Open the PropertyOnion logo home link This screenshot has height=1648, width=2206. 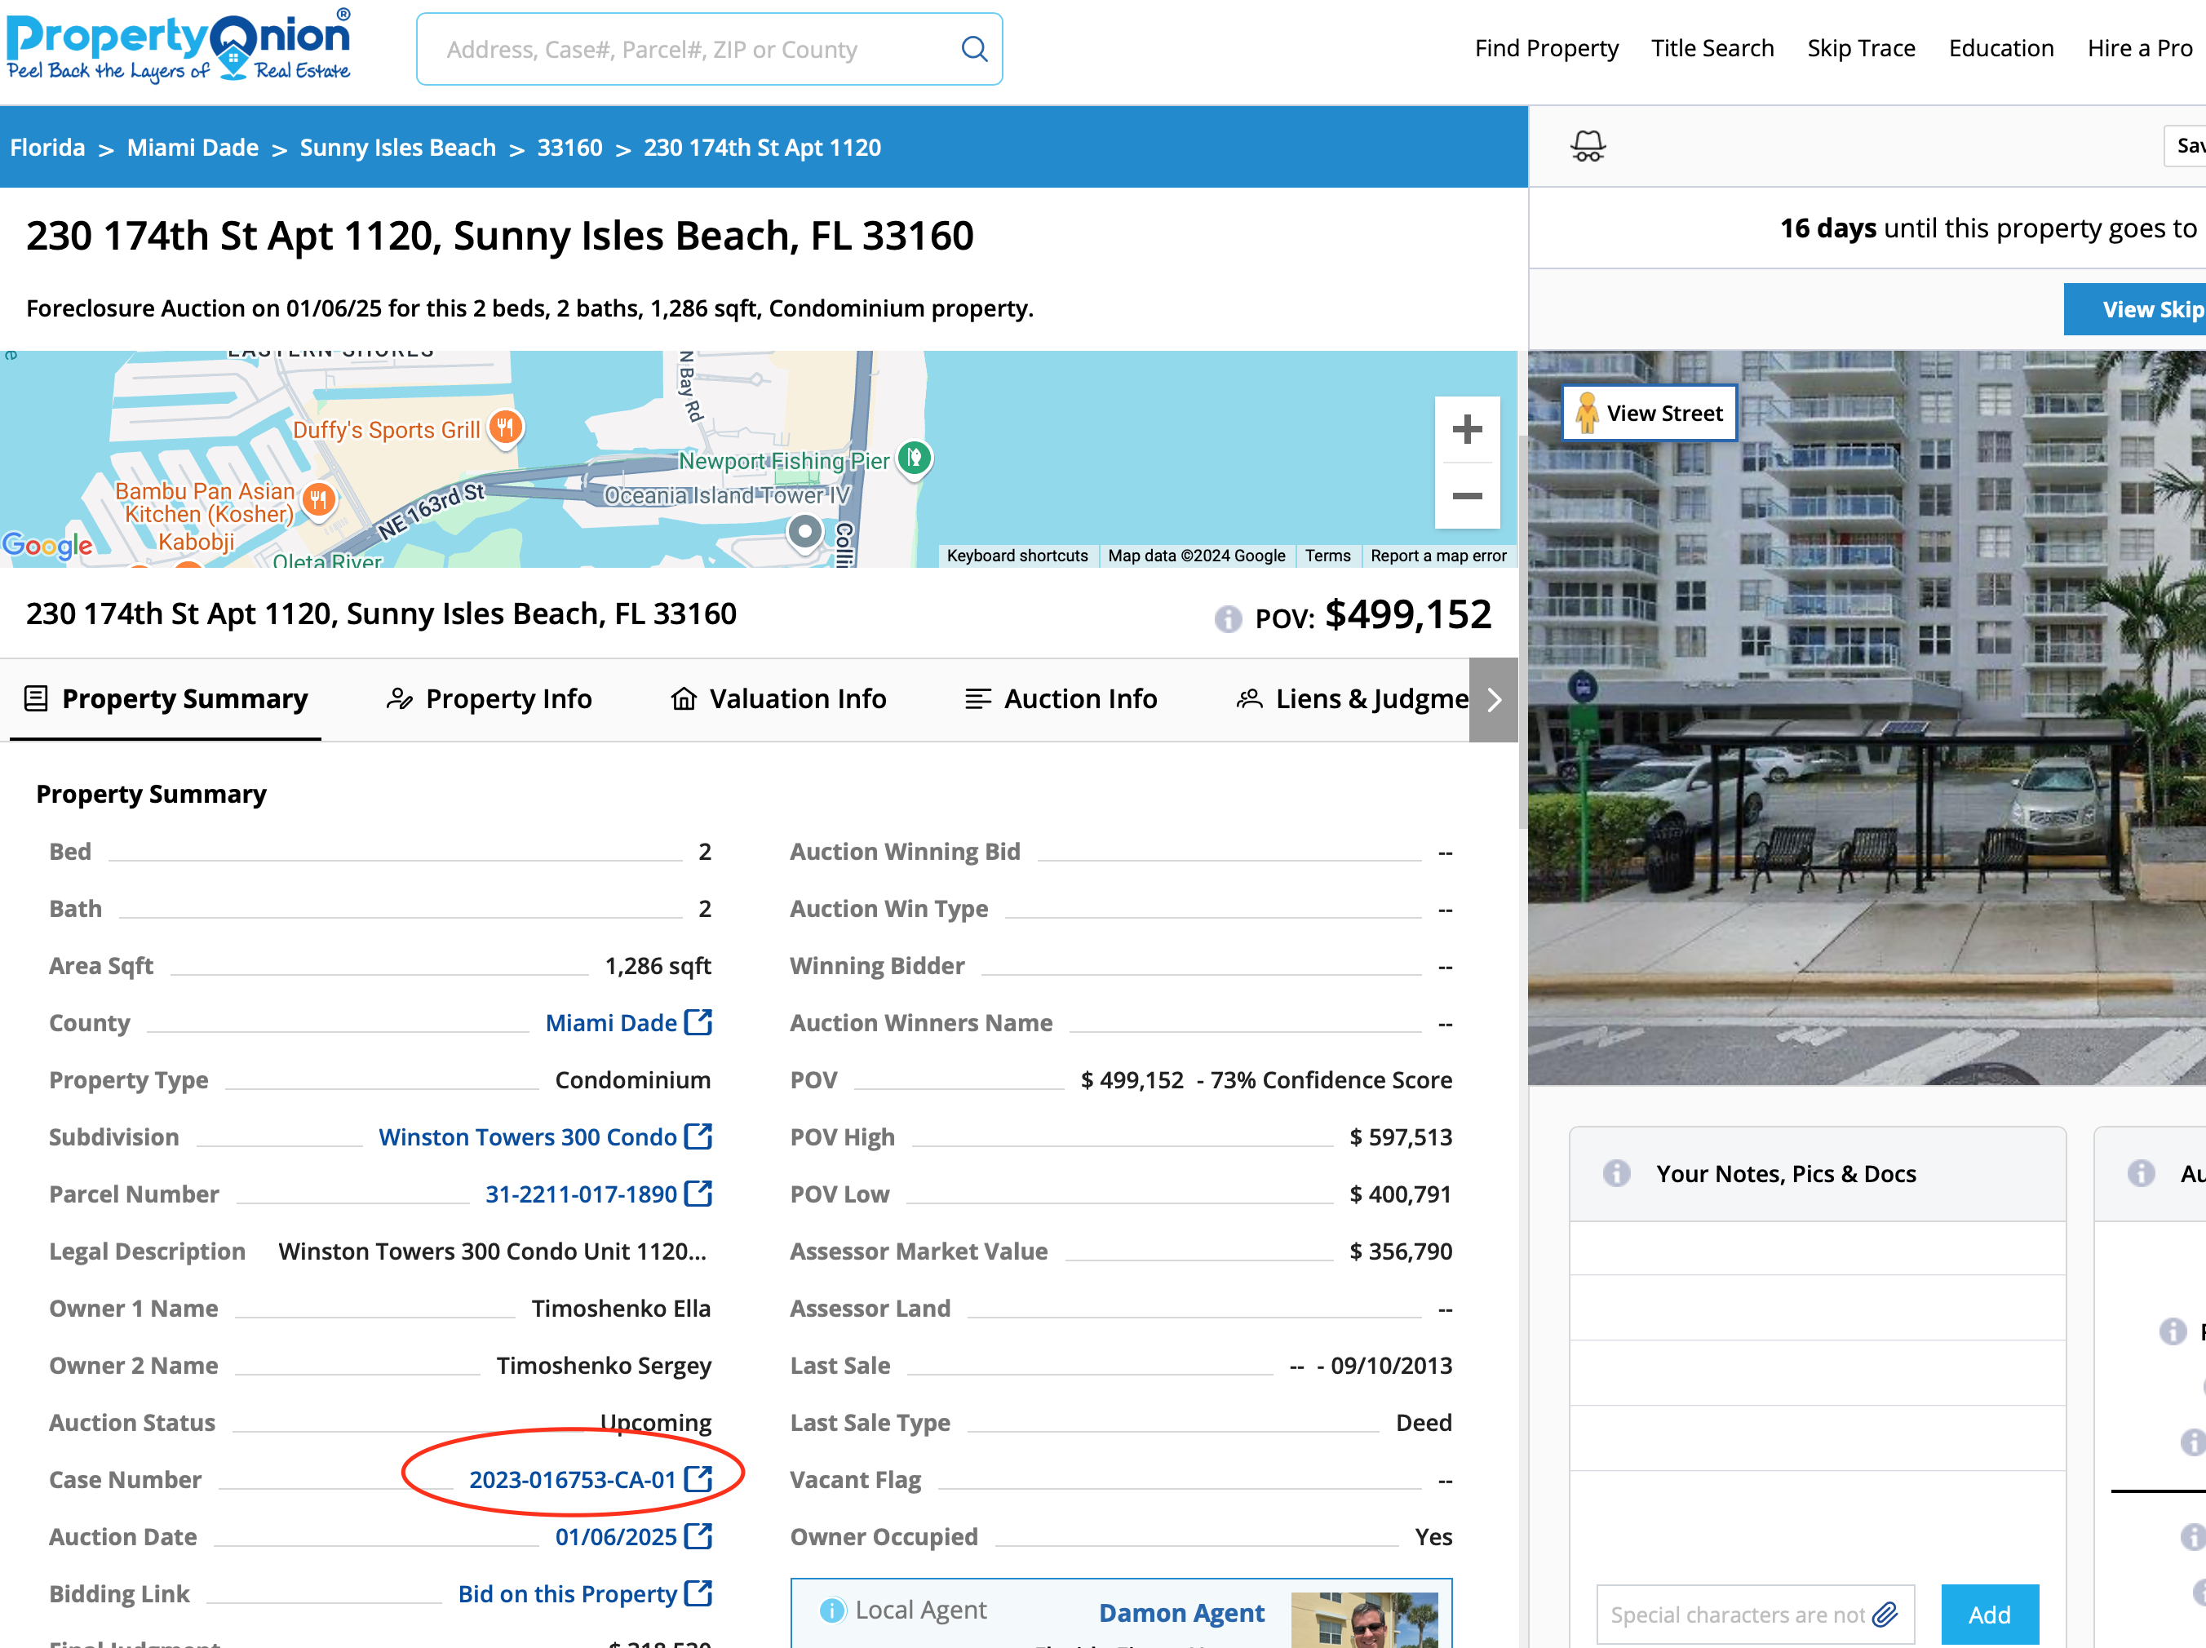pyautogui.click(x=179, y=47)
